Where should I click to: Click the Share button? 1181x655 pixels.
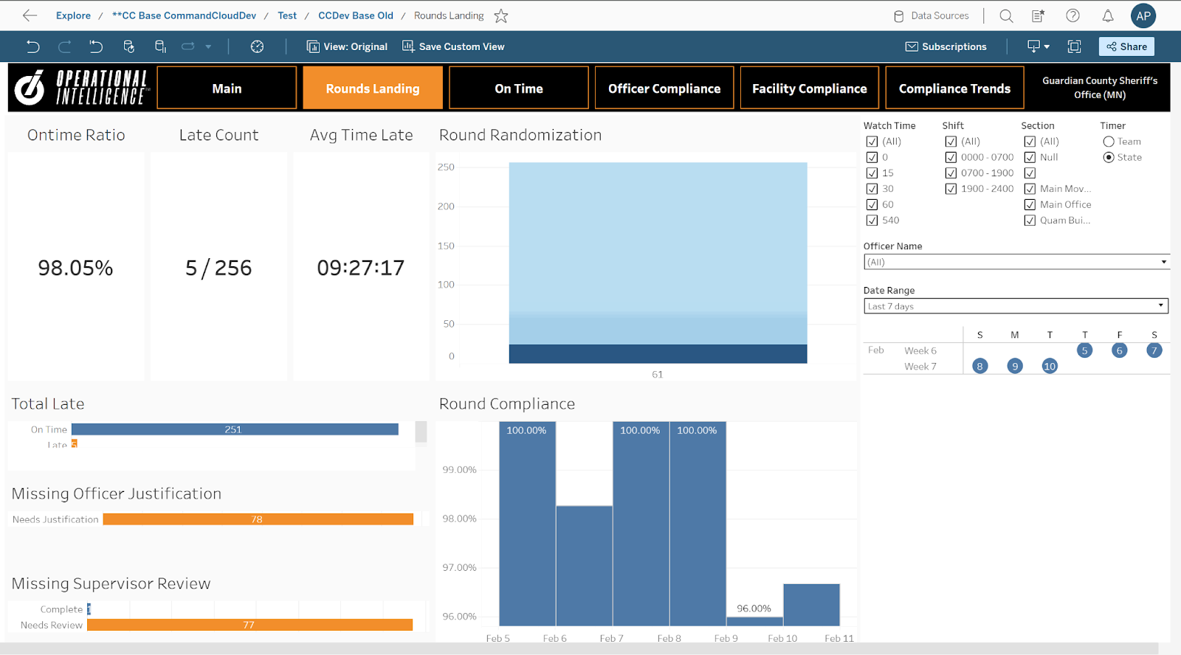pyautogui.click(x=1126, y=46)
